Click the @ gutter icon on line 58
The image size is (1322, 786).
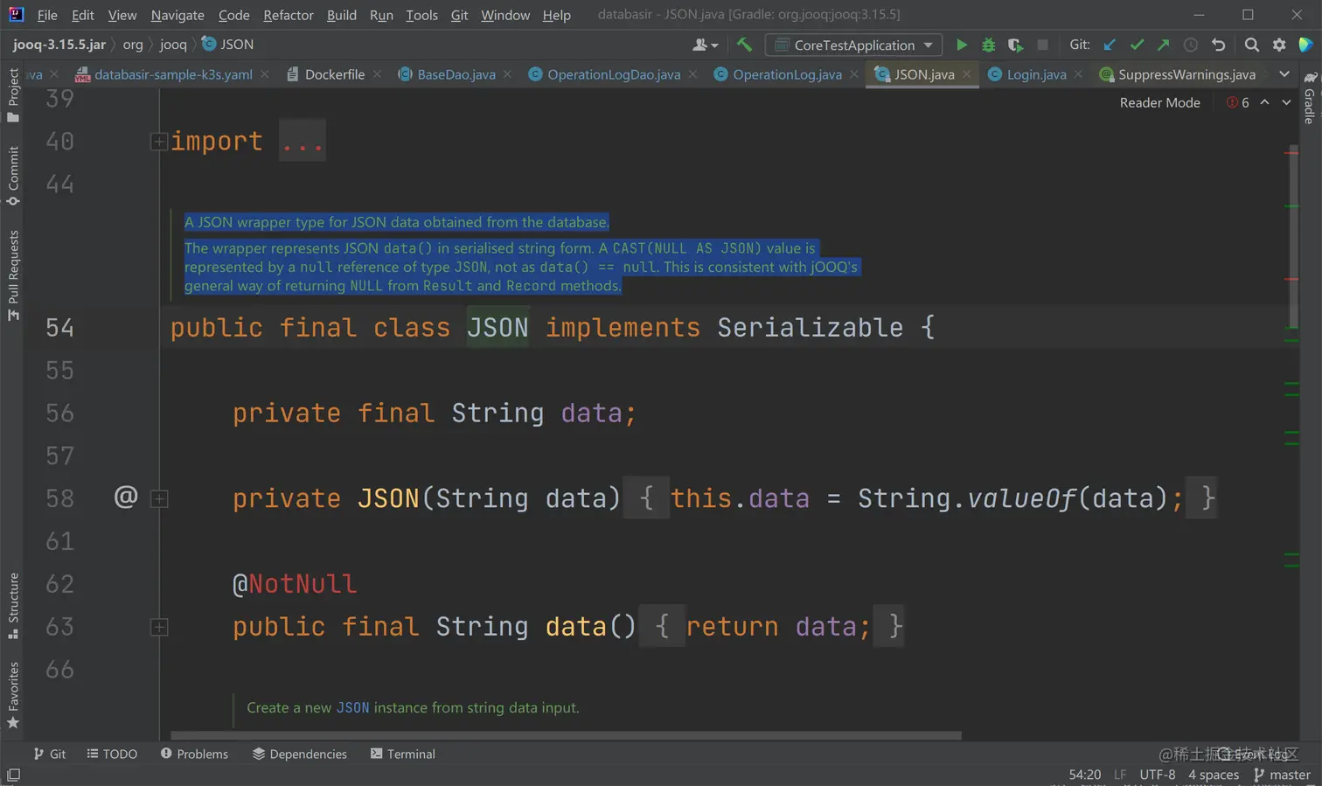[126, 497]
